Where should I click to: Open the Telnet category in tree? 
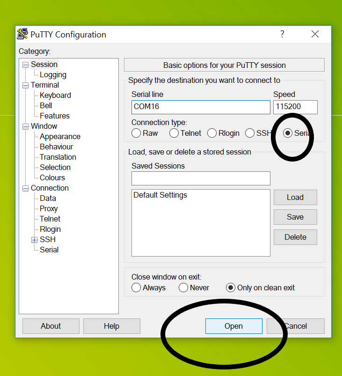50,219
